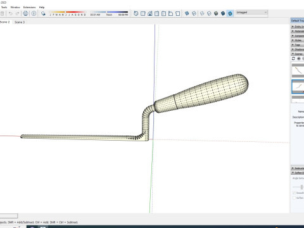Click the Update Scene refresh icon
The height and width of the screenshot is (228, 304).
click(x=293, y=58)
